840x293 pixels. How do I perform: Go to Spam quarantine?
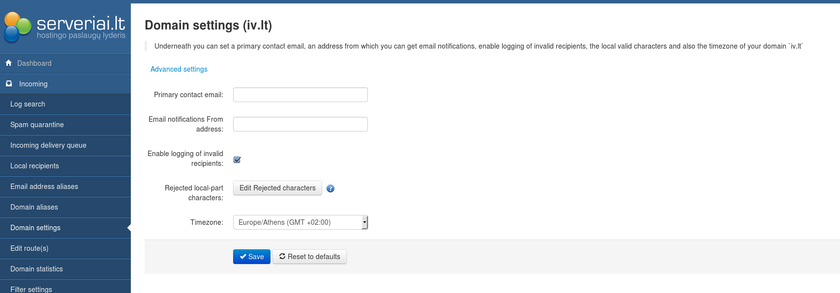[x=37, y=125]
